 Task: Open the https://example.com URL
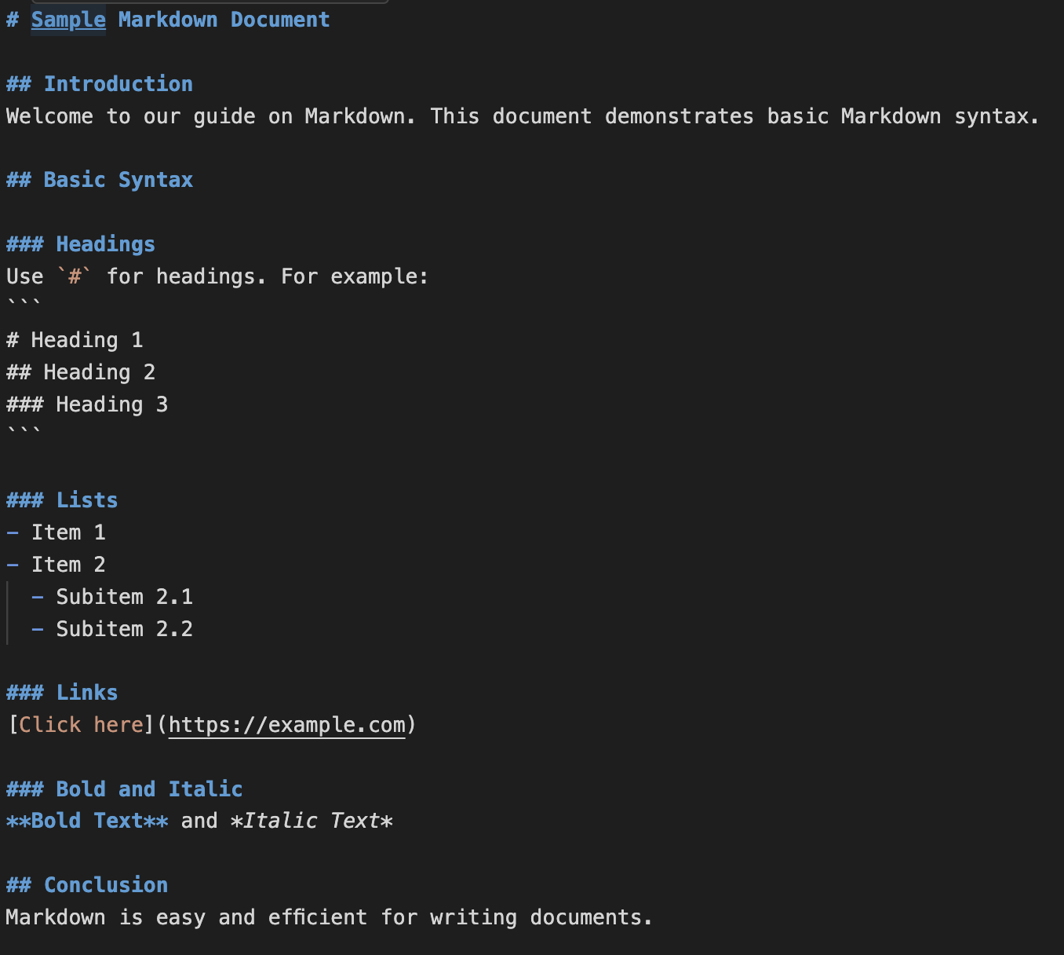coord(287,725)
